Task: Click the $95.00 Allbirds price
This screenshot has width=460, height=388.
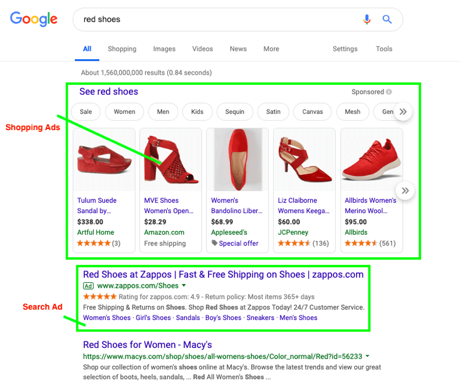Action: click(x=355, y=222)
